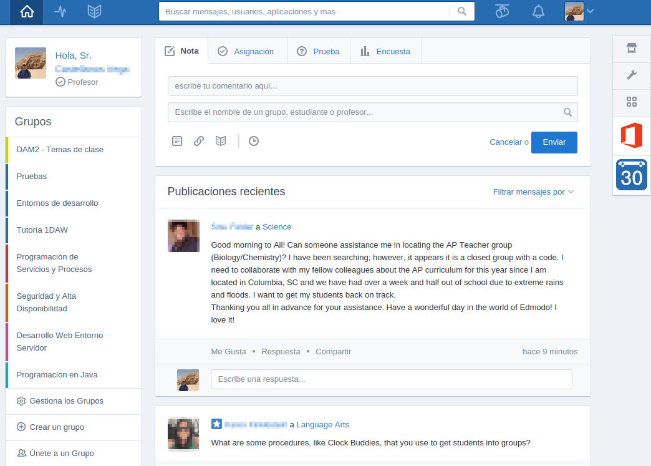Open the Programación en Java group

click(x=57, y=375)
